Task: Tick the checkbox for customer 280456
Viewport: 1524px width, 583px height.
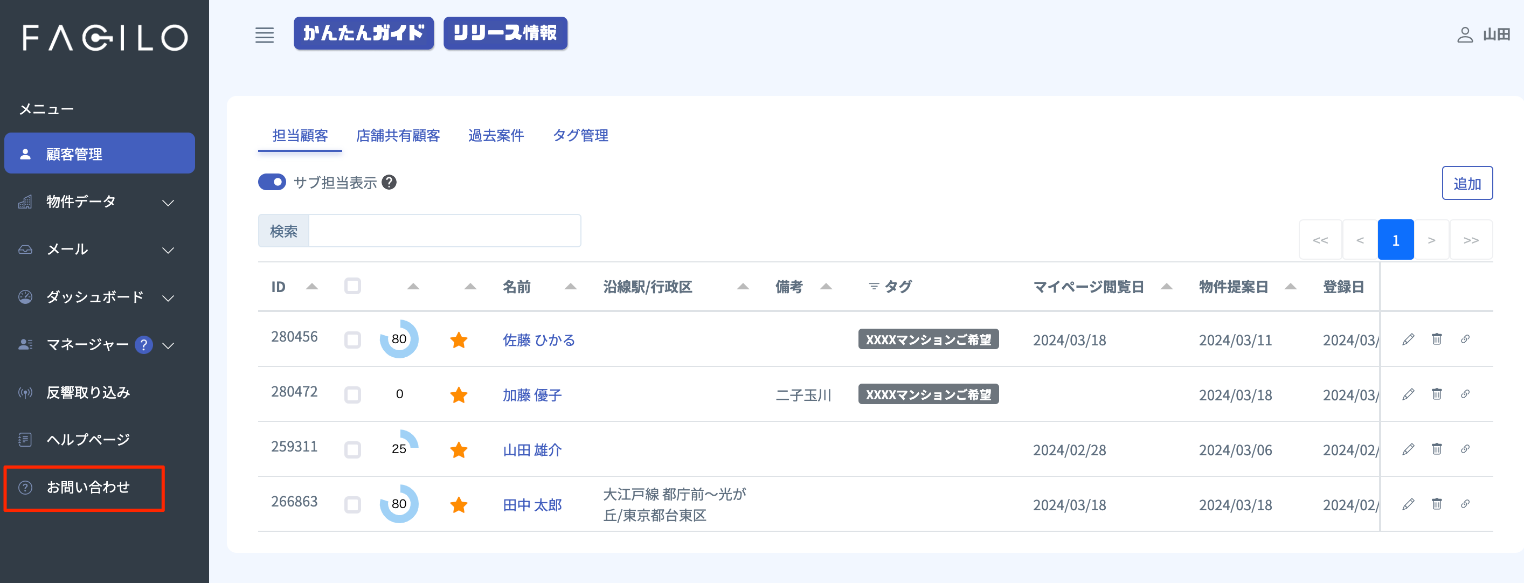Action: (x=352, y=340)
